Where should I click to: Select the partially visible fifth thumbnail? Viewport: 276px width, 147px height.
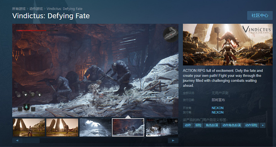tap(162, 127)
